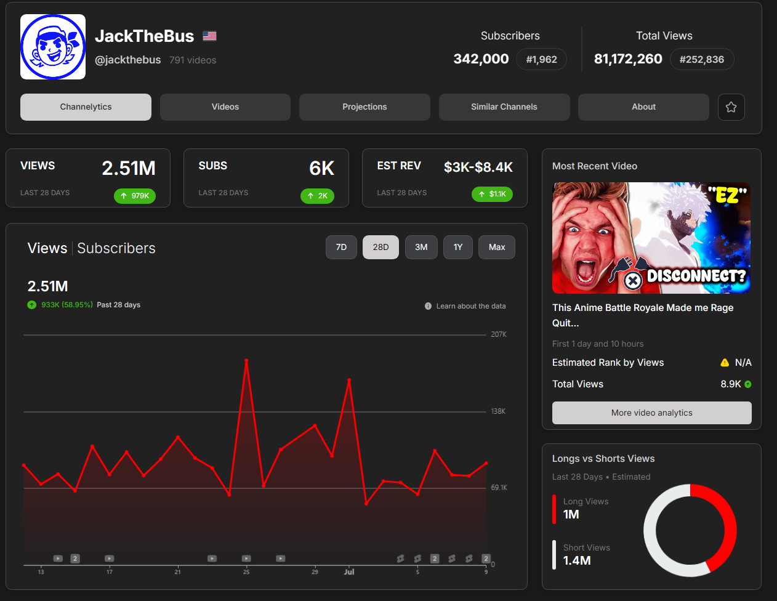Click the "2" marker at July 9
Viewport: 777px width, 601px height.
click(x=486, y=559)
